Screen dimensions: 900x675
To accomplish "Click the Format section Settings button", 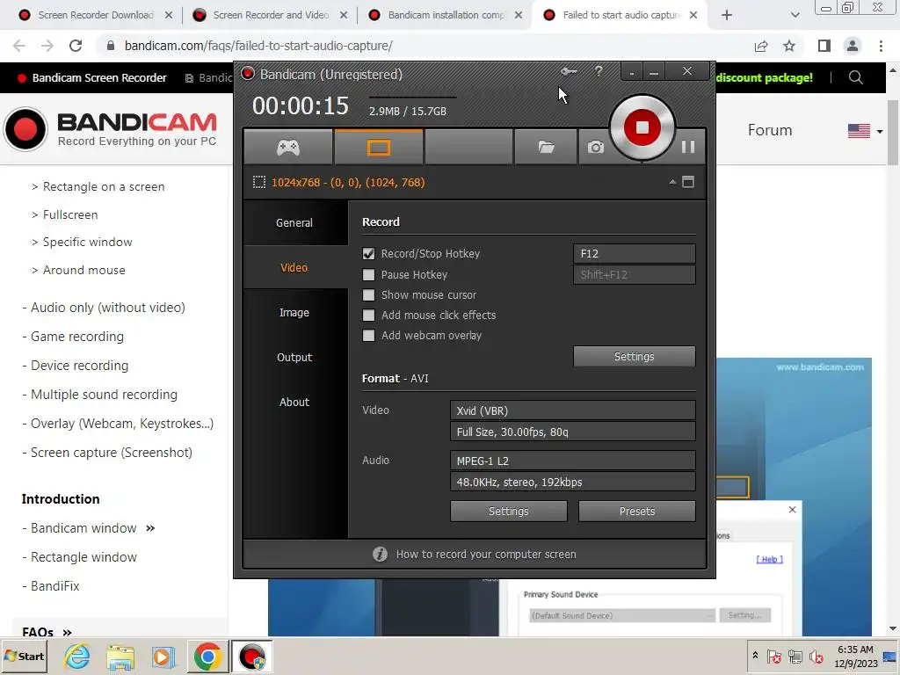I will coord(509,511).
